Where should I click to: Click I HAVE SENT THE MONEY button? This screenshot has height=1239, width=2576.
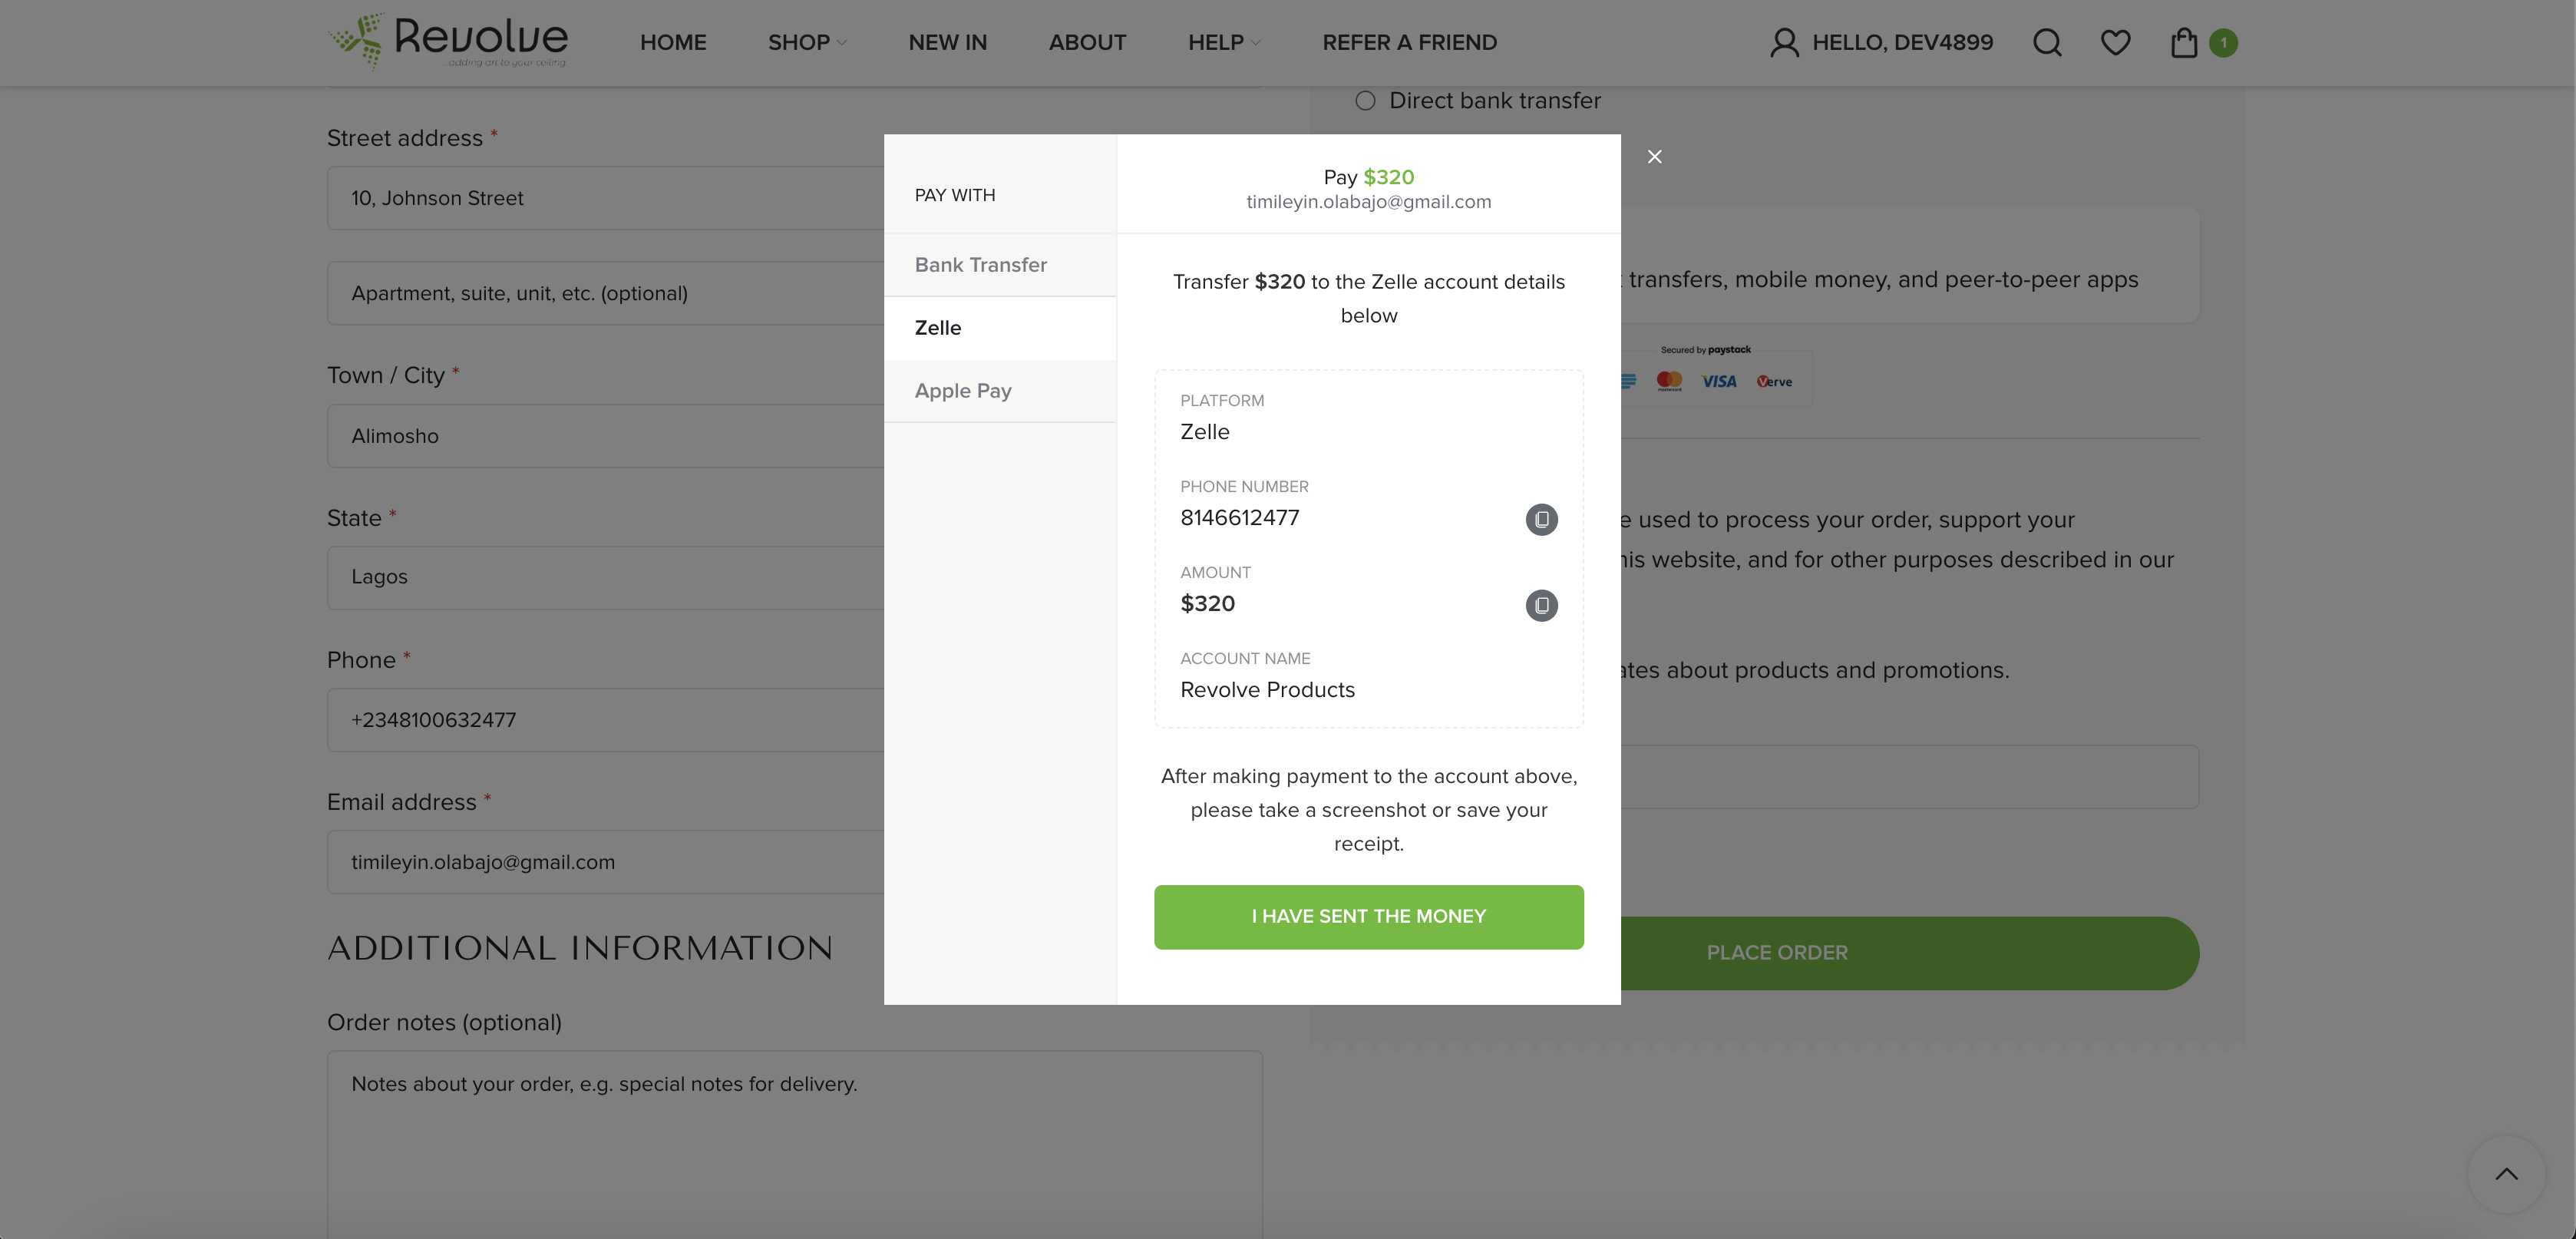tap(1368, 917)
